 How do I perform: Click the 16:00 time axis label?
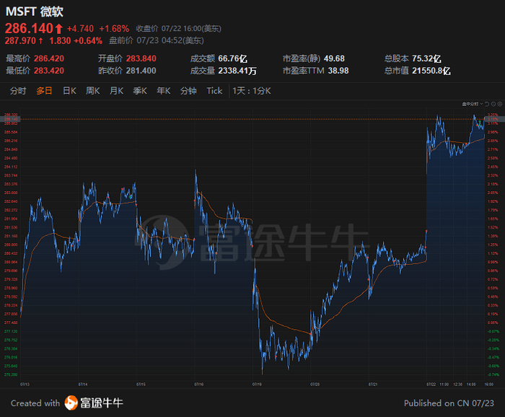489,384
